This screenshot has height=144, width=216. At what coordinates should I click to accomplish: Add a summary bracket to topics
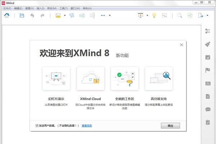tap(92, 15)
